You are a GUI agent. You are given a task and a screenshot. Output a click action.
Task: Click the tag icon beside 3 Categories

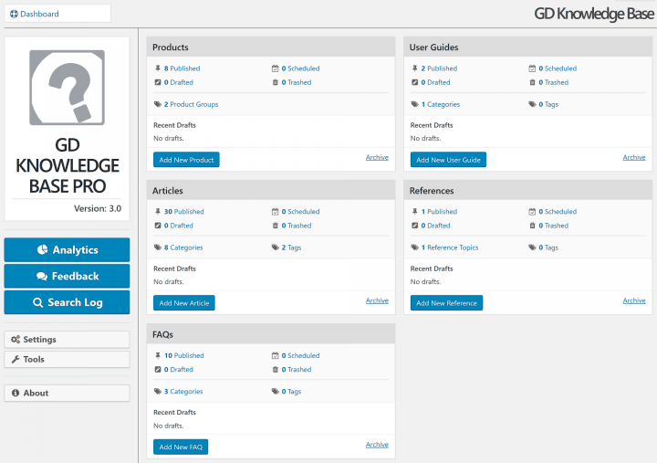pyautogui.click(x=158, y=391)
